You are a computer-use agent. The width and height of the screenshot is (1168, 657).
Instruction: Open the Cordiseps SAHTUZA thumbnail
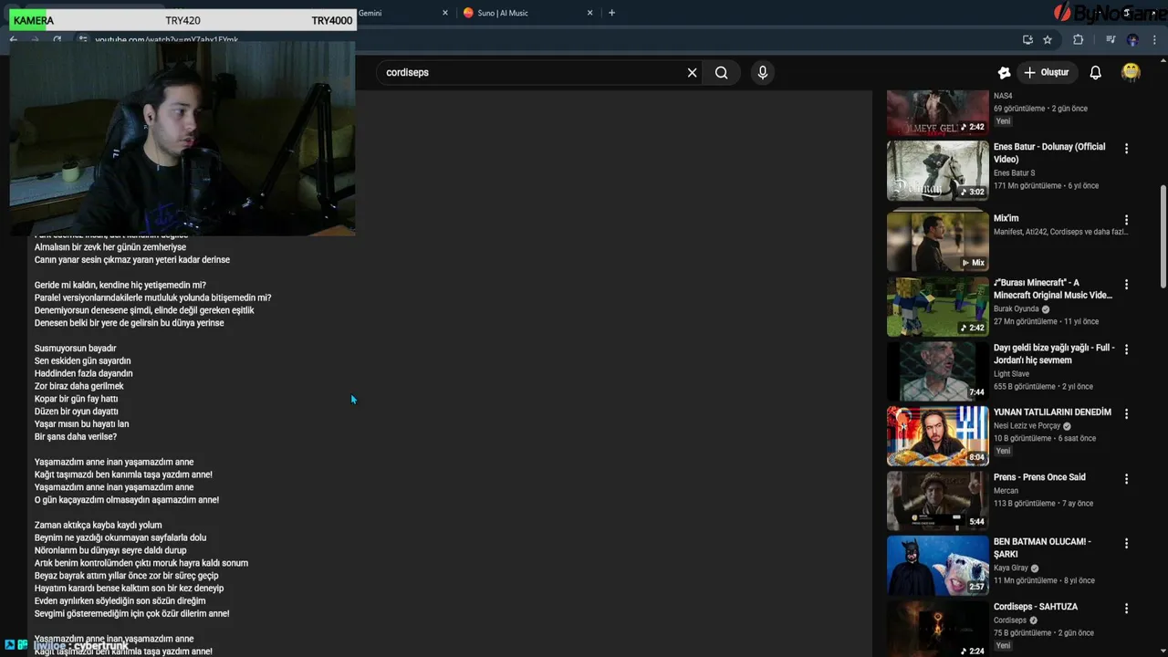click(x=937, y=629)
